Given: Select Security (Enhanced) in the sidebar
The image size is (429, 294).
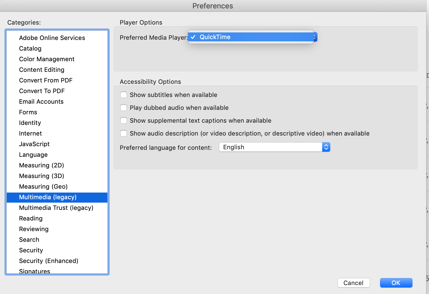Looking at the screenshot, I should click(48, 261).
